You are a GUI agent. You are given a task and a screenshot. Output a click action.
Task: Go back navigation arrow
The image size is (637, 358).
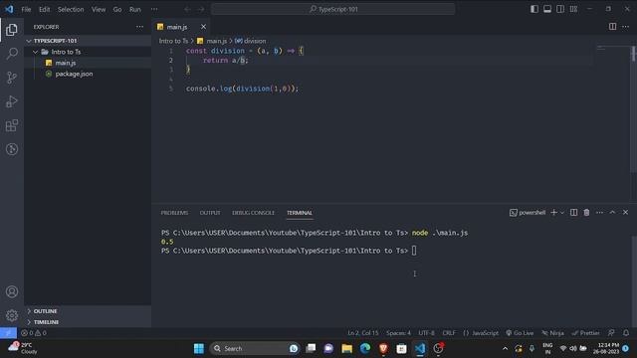[187, 9]
